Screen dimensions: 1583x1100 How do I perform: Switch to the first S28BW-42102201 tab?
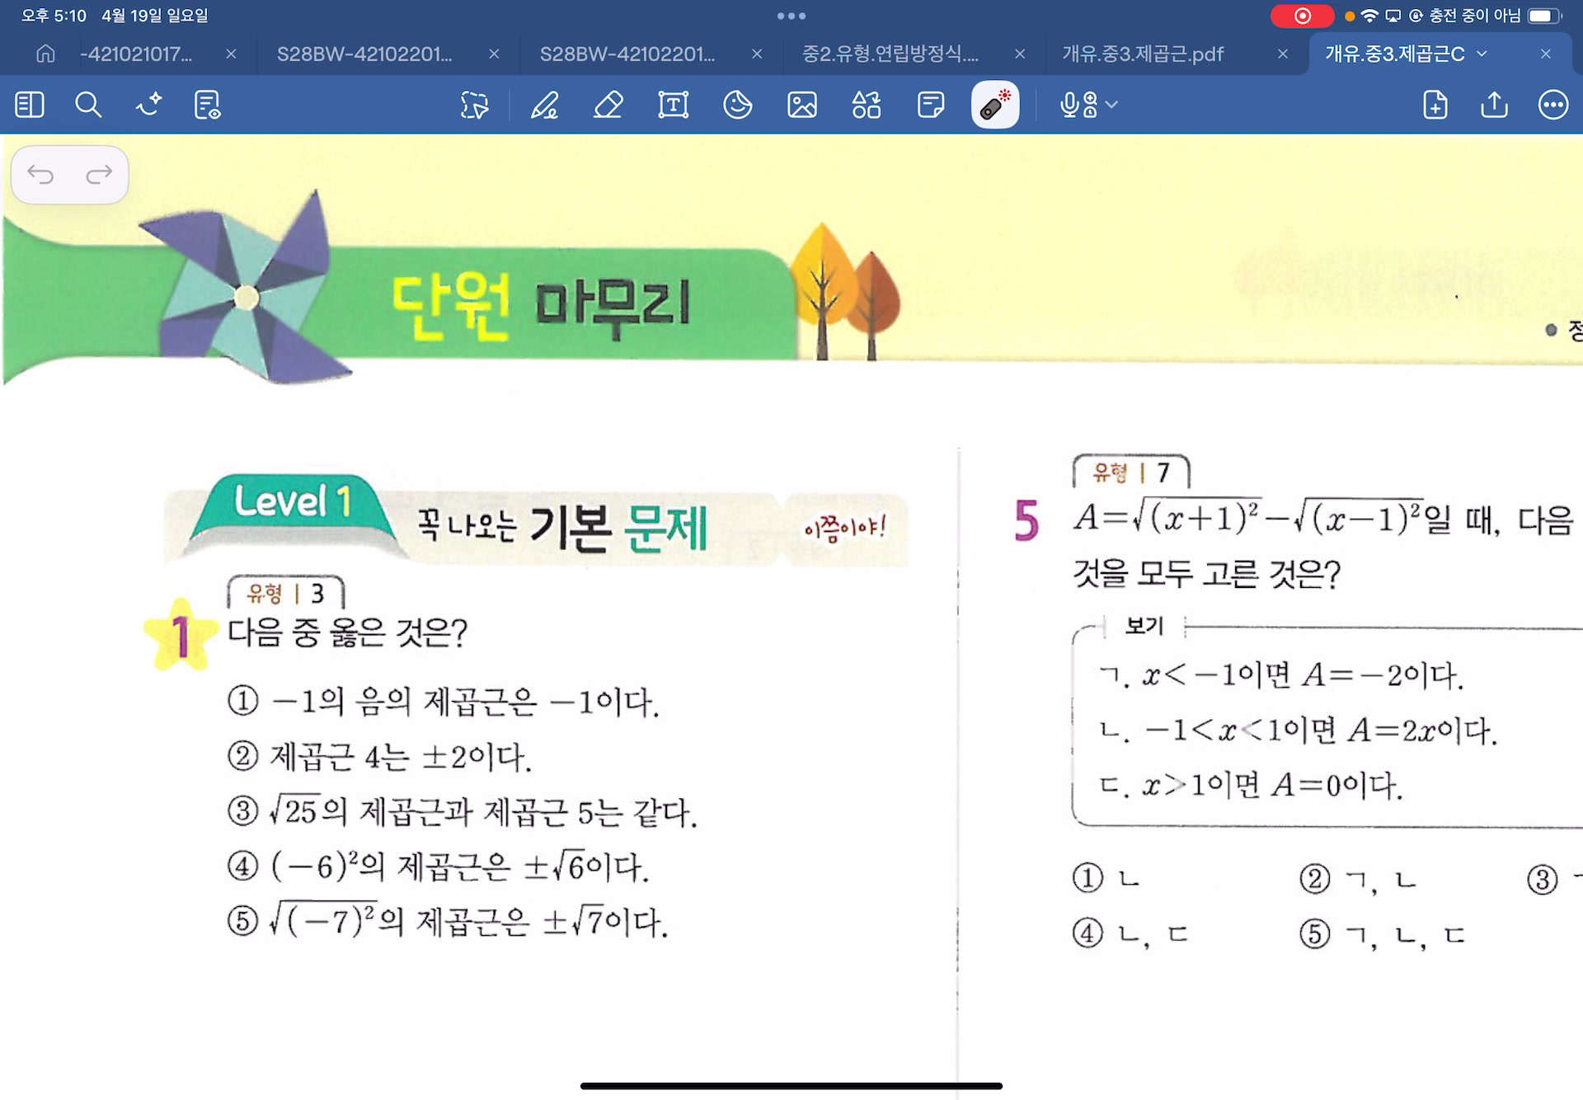[x=364, y=54]
